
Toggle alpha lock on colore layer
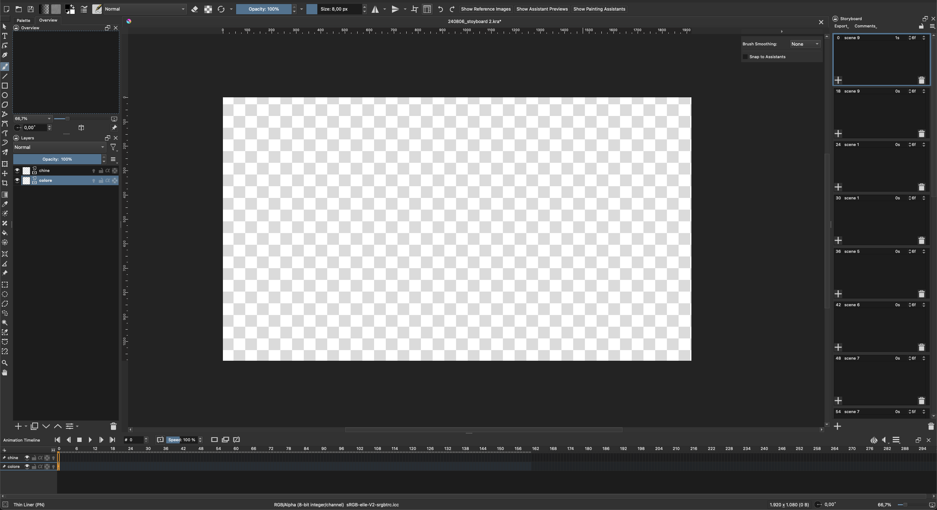pyautogui.click(x=108, y=180)
